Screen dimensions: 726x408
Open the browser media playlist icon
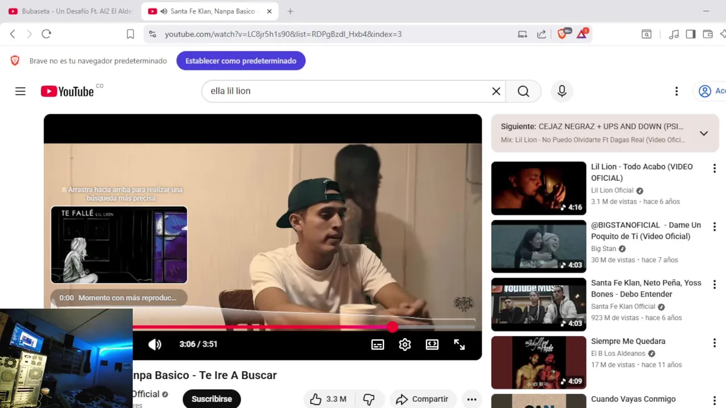(x=674, y=34)
